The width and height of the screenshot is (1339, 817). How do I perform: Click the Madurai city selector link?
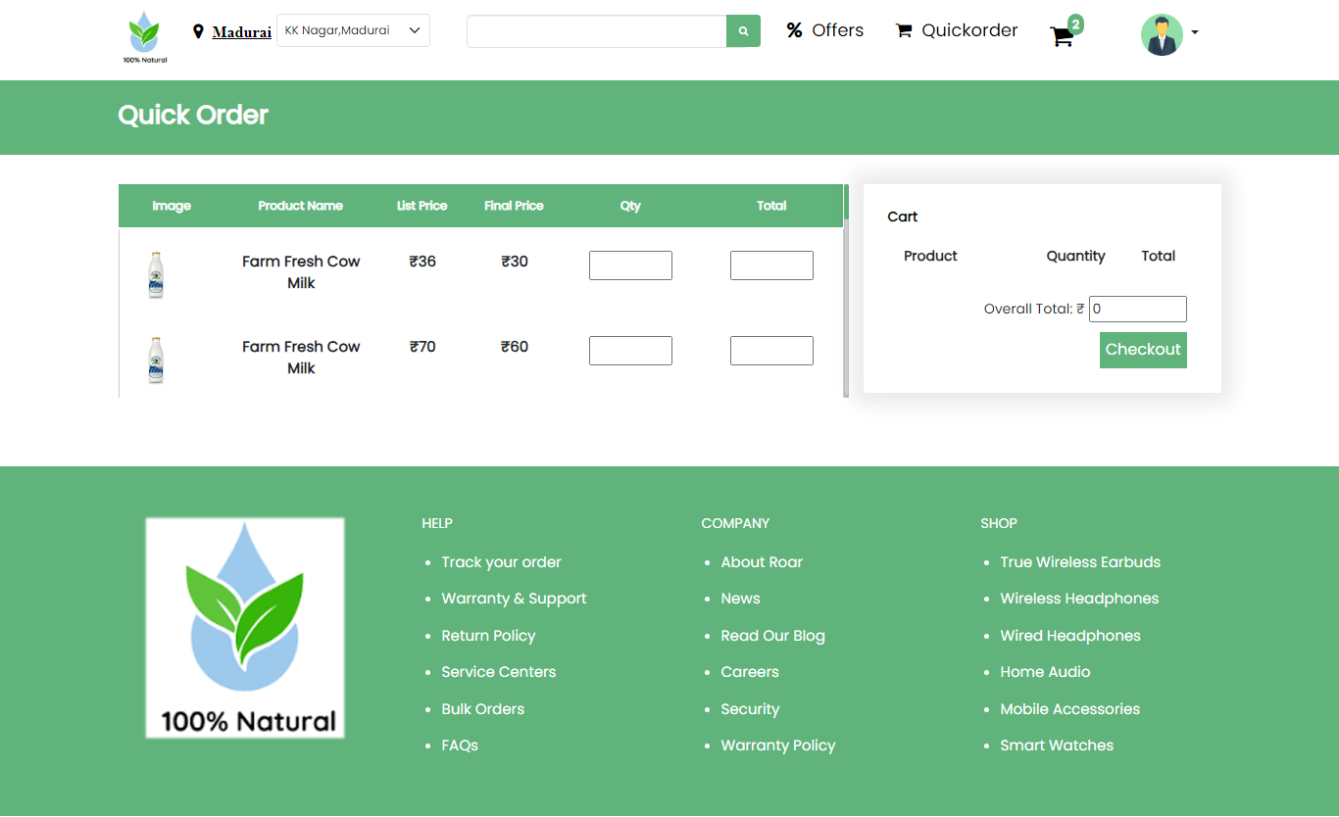tap(241, 32)
